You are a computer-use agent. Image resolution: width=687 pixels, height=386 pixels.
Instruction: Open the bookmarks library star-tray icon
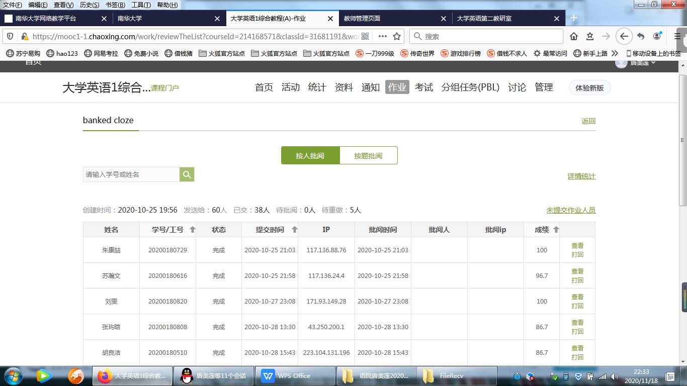pyautogui.click(x=590, y=36)
